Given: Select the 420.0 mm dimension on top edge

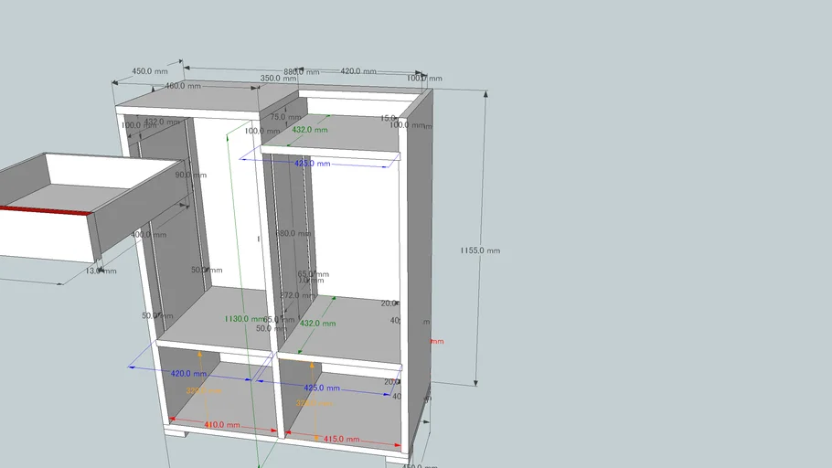Looking at the screenshot, I should click(359, 71).
